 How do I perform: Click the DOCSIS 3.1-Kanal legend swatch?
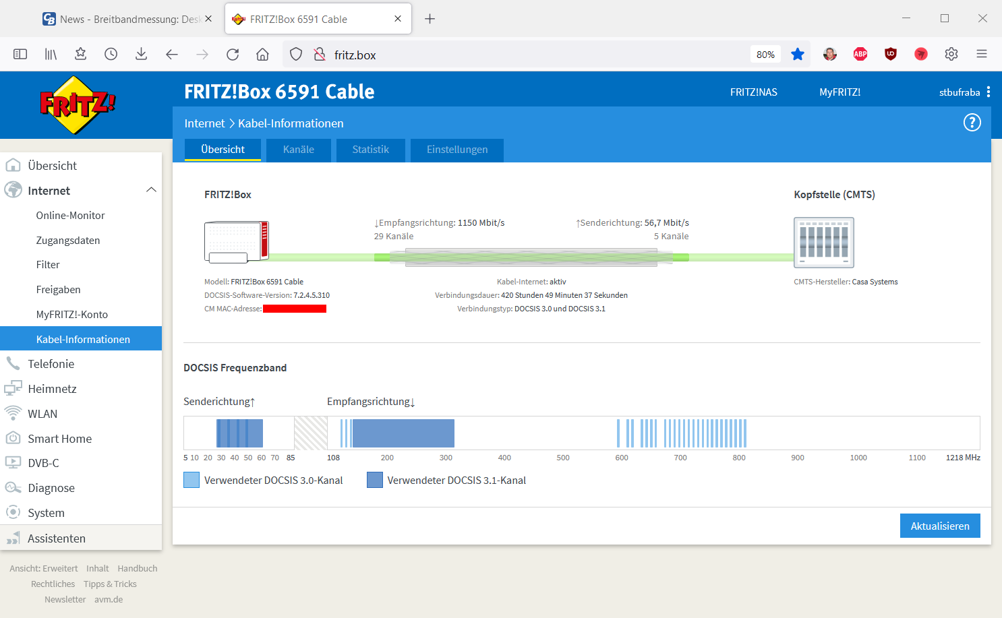click(x=375, y=480)
